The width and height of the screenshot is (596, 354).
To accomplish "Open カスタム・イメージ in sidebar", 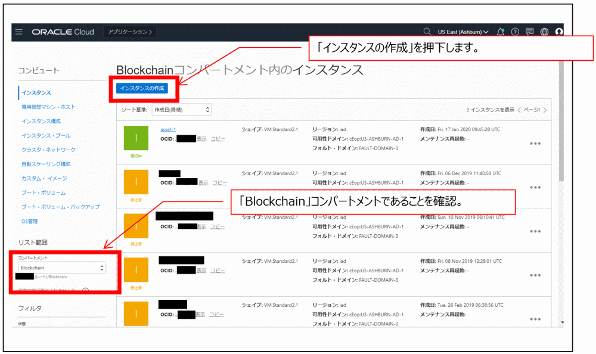I will (x=44, y=178).
